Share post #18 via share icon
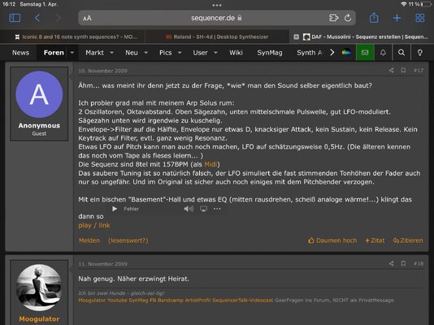Viewport: 434px width, 325px height. [391, 263]
